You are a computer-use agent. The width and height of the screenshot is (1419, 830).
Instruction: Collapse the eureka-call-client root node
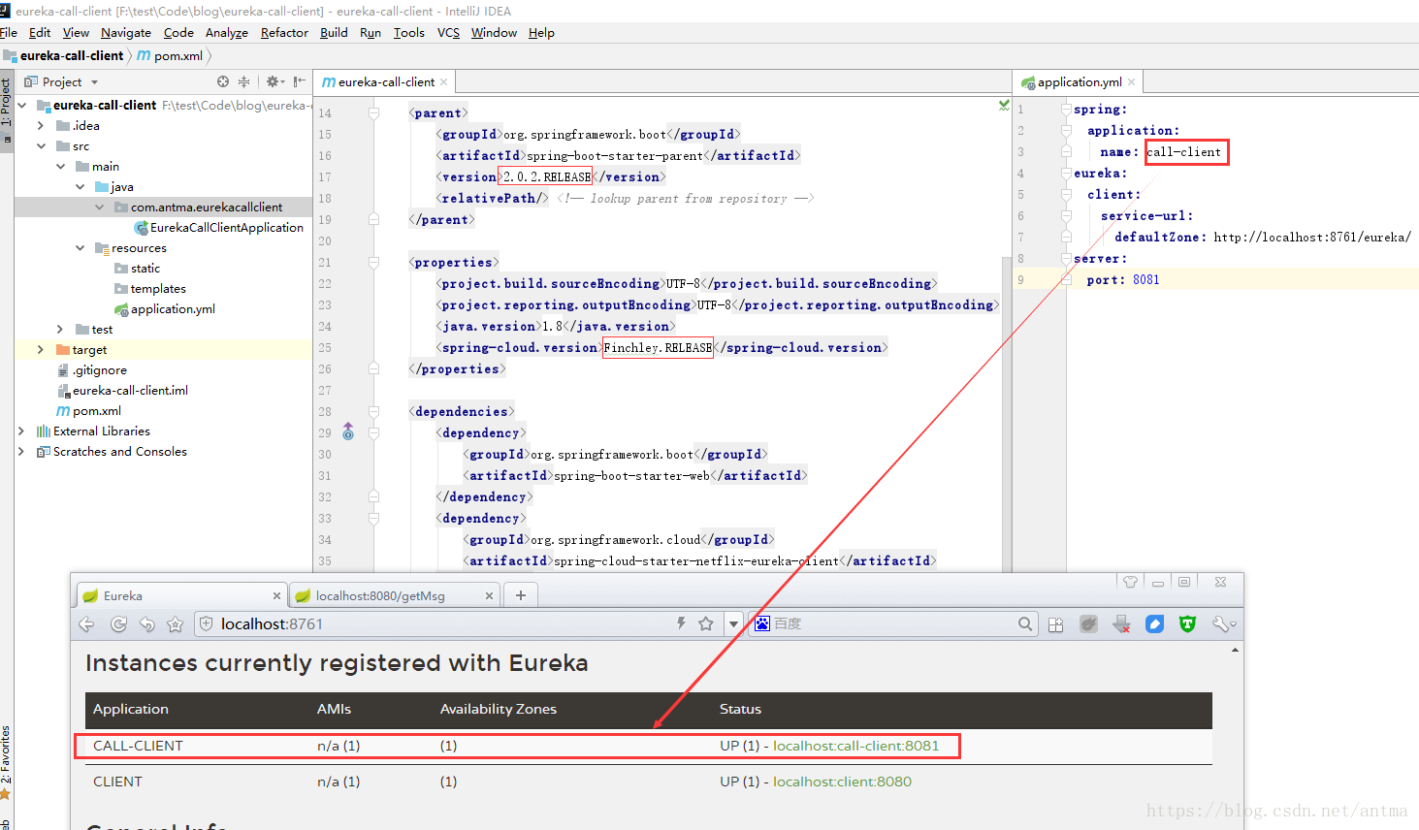pos(22,105)
